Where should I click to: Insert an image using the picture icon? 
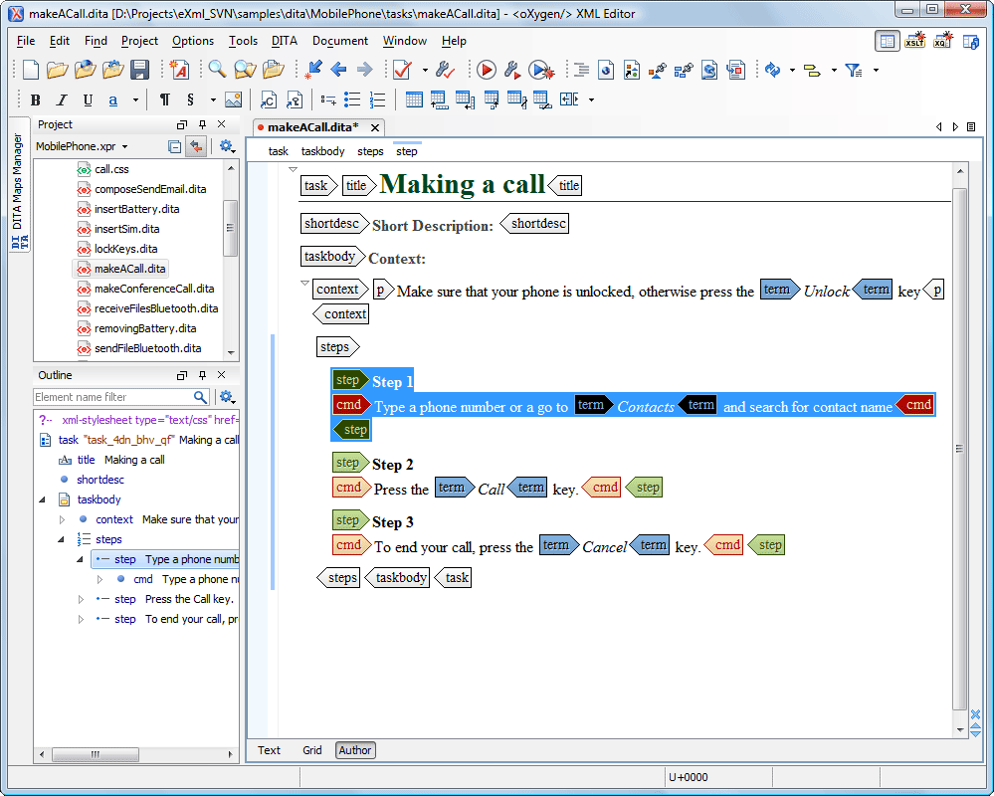233,99
